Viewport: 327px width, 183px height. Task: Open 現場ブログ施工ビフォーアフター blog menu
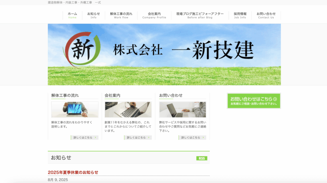pos(200,15)
